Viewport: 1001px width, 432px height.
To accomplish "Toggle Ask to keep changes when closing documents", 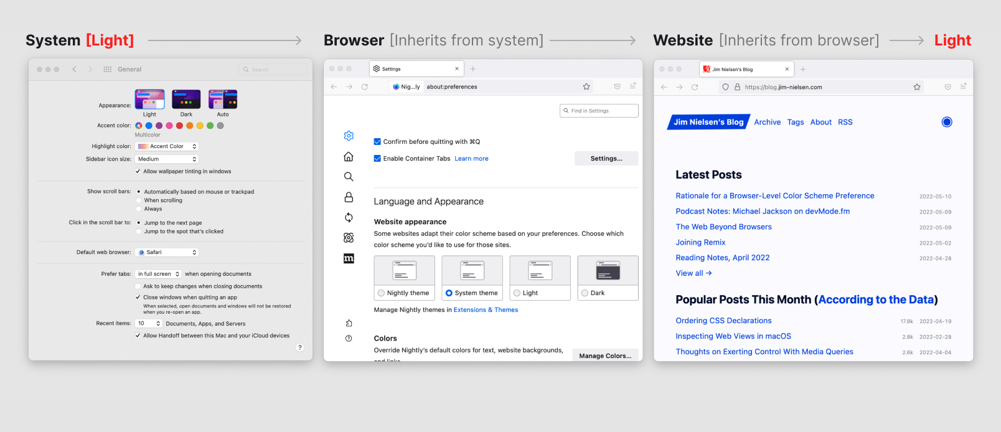I will tap(138, 286).
